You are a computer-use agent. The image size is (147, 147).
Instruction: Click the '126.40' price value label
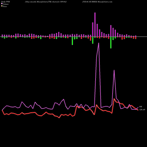coord(142,110)
